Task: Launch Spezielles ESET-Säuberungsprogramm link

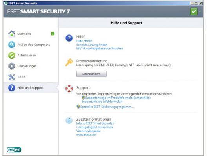Action: 107,107
